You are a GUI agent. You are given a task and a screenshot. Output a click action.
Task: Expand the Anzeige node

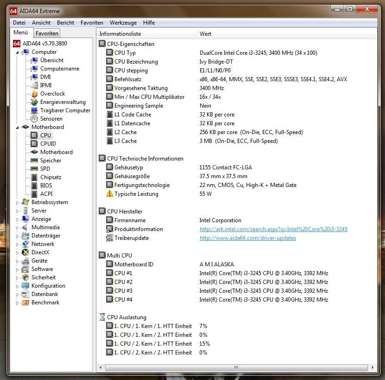tap(17, 219)
